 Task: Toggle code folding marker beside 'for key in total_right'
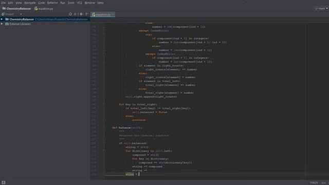coord(104,104)
